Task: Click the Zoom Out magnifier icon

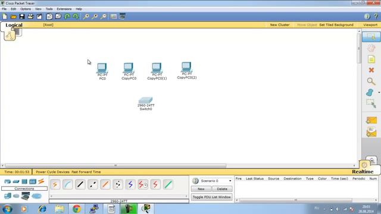Action: [104, 17]
